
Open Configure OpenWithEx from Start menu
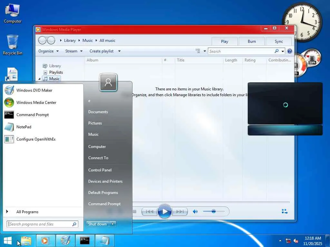coord(43,139)
